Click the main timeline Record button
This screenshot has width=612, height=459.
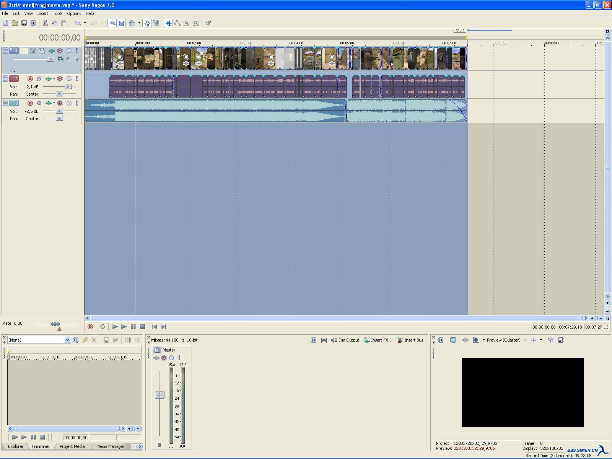click(x=90, y=327)
